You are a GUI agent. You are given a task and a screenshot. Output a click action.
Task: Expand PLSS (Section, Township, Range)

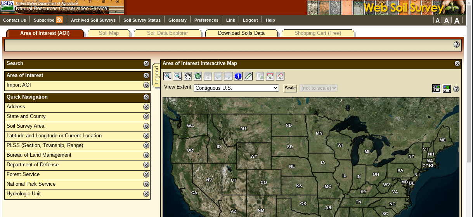pyautogui.click(x=146, y=145)
